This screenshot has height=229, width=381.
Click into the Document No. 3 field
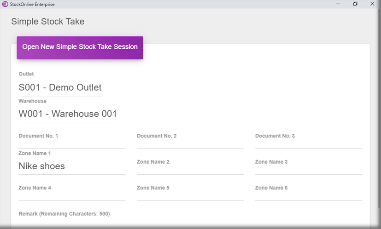309,143
